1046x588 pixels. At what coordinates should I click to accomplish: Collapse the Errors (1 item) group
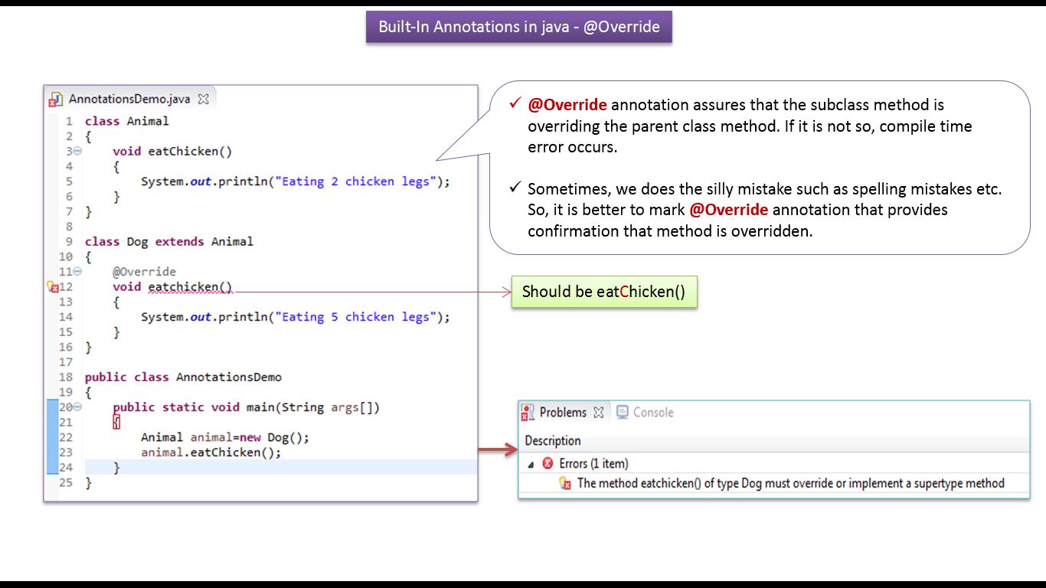point(531,464)
